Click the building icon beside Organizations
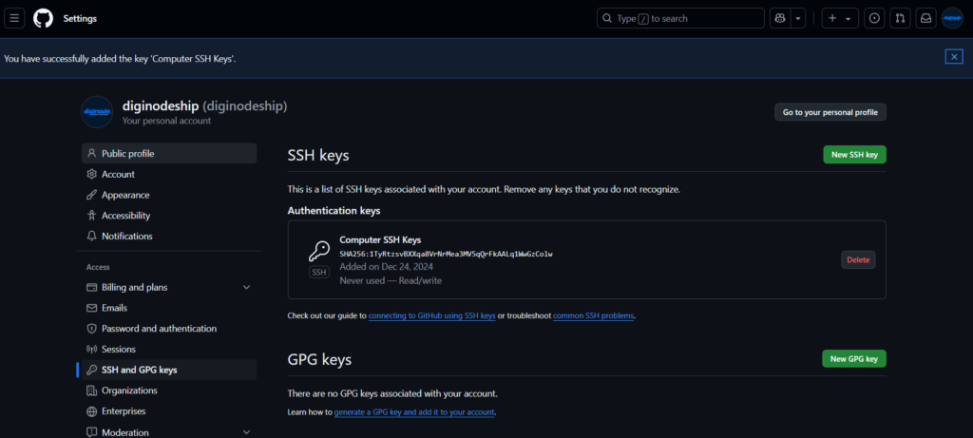Viewport: 973px width, 438px height. point(92,390)
